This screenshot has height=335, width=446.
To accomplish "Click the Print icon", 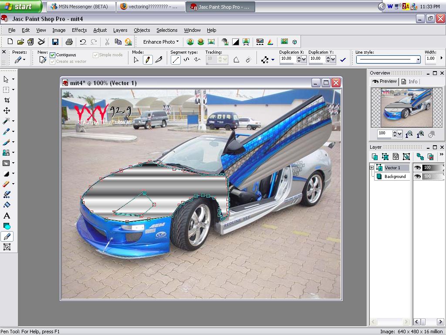I will pos(69,42).
